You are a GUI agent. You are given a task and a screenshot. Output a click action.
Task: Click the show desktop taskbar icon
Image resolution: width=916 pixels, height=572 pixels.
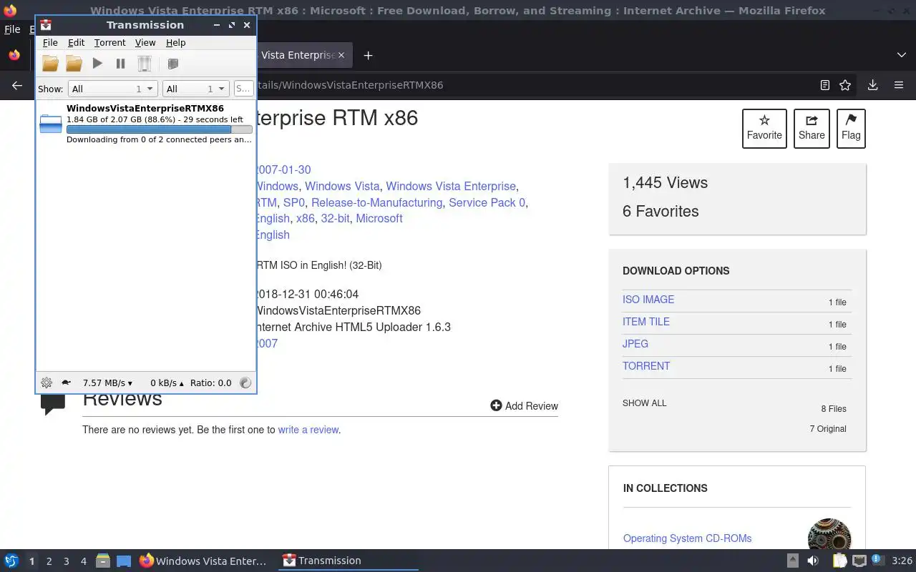coord(123,561)
